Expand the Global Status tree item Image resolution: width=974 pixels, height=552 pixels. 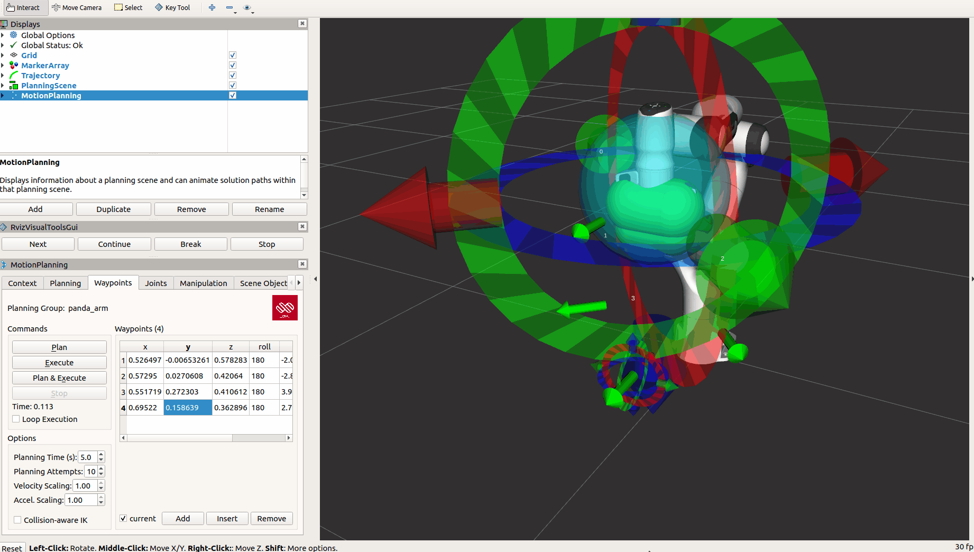[x=3, y=45]
